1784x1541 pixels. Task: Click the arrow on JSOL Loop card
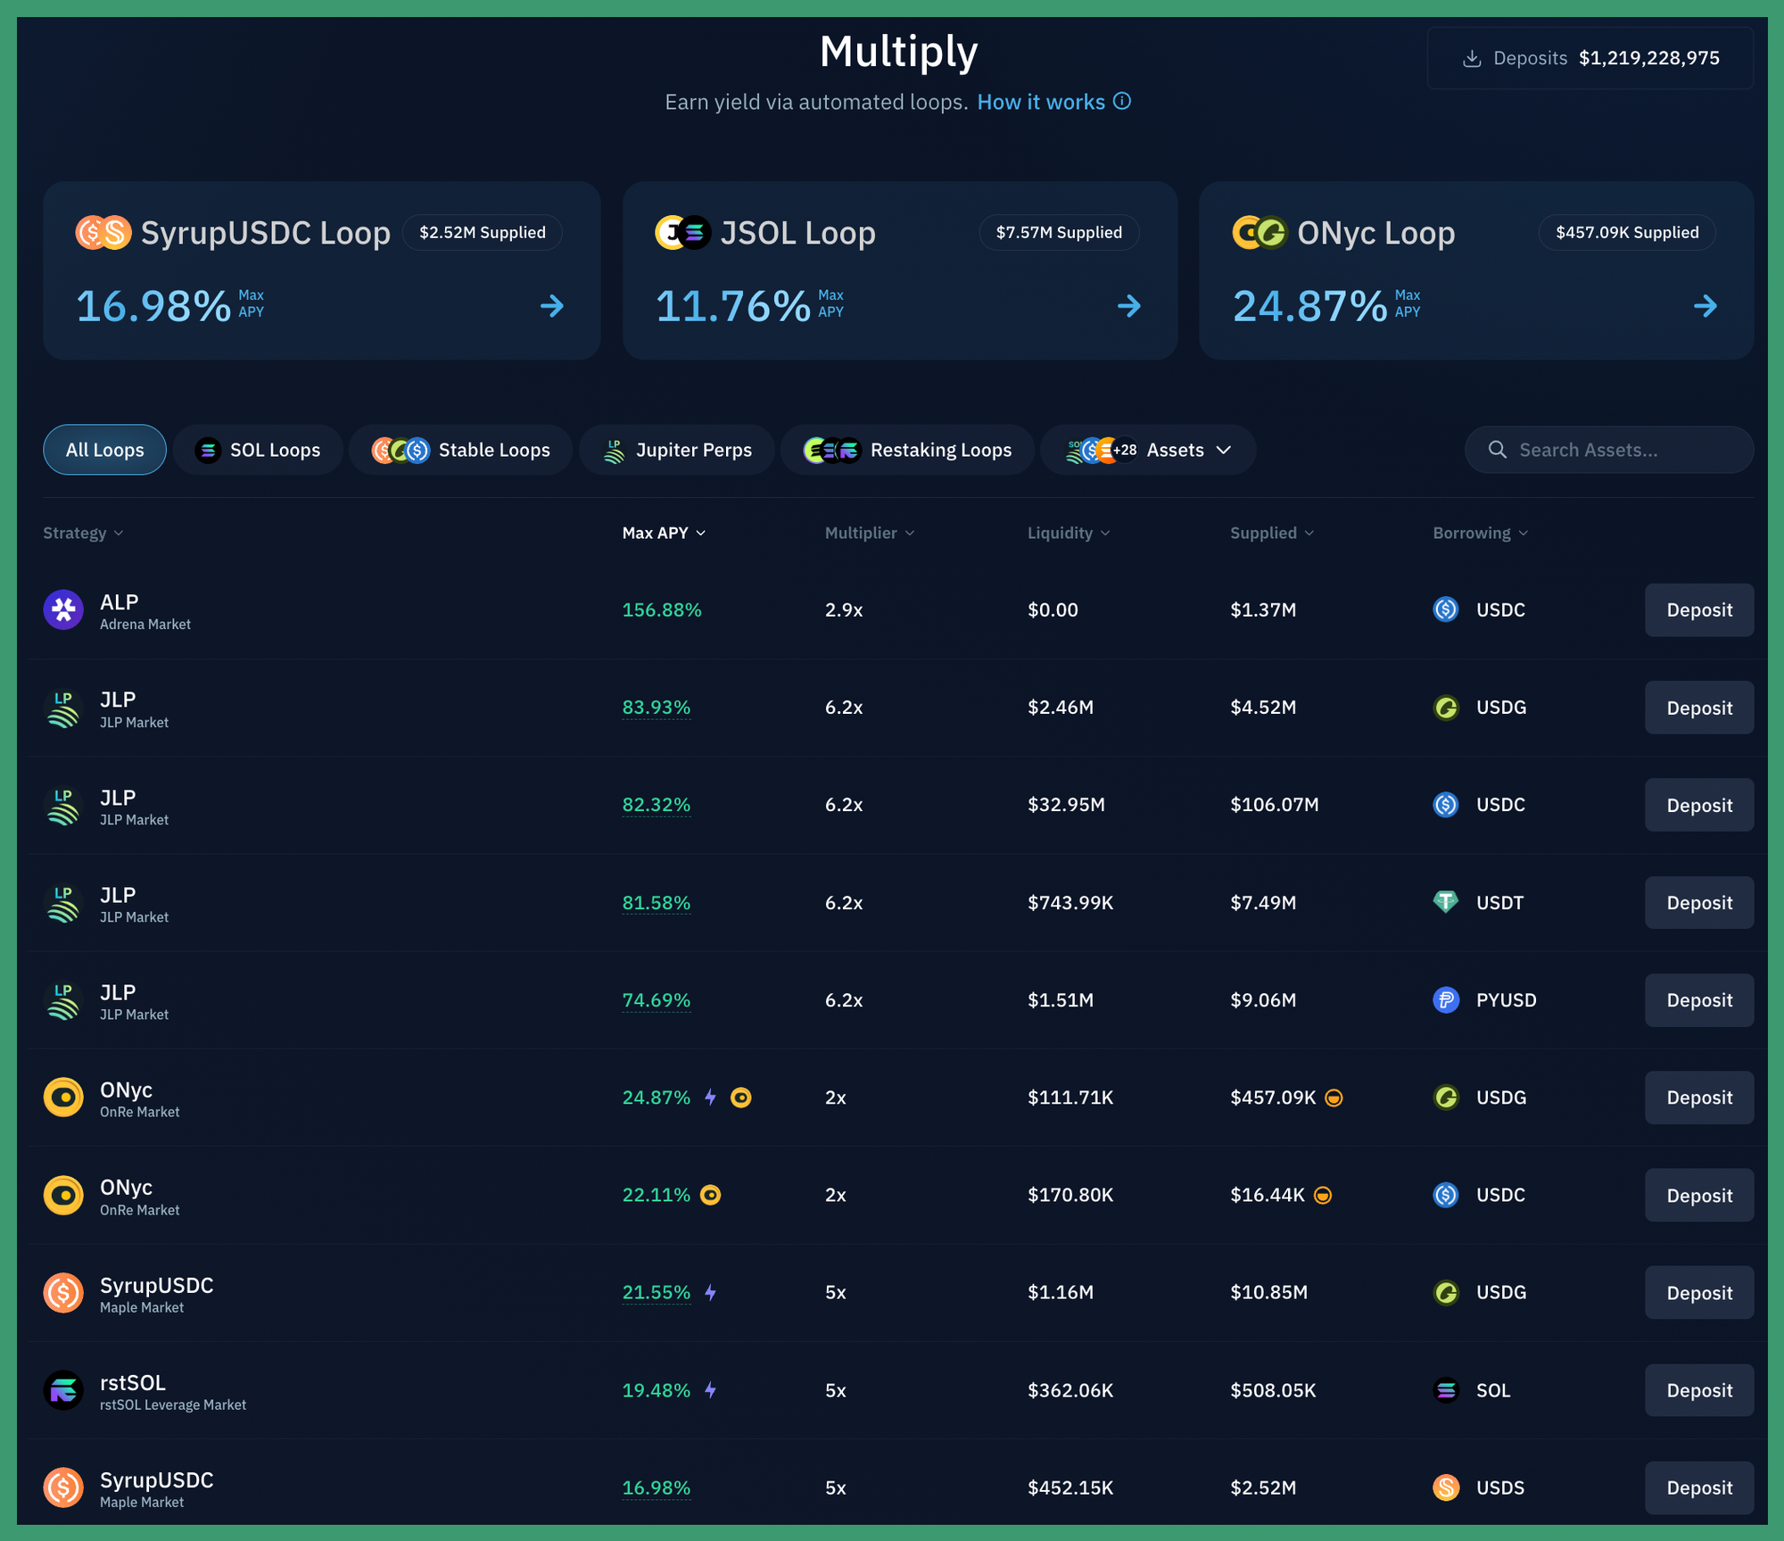(1129, 306)
